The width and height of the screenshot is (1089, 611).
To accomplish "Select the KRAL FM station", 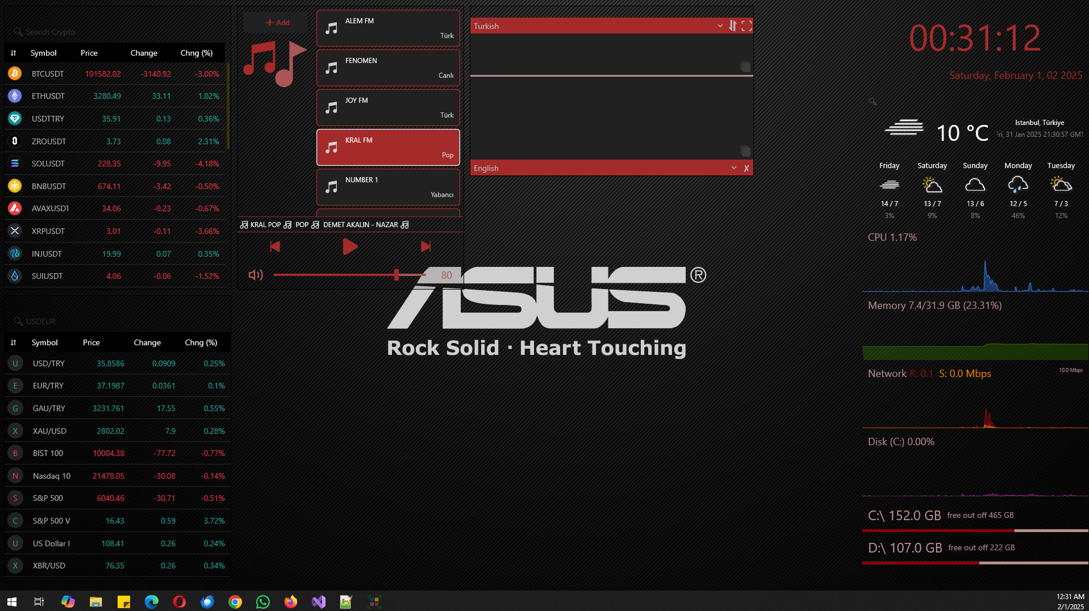I will click(x=388, y=147).
